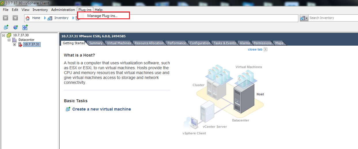The width and height of the screenshot is (358, 149).
Task: Open the View menu
Action: pos(25,10)
